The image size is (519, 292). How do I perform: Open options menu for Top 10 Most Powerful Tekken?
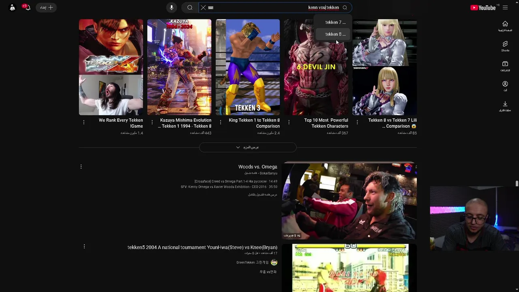[289, 122]
